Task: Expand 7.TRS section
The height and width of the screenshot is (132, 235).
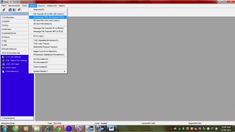Action: (x=15, y=41)
